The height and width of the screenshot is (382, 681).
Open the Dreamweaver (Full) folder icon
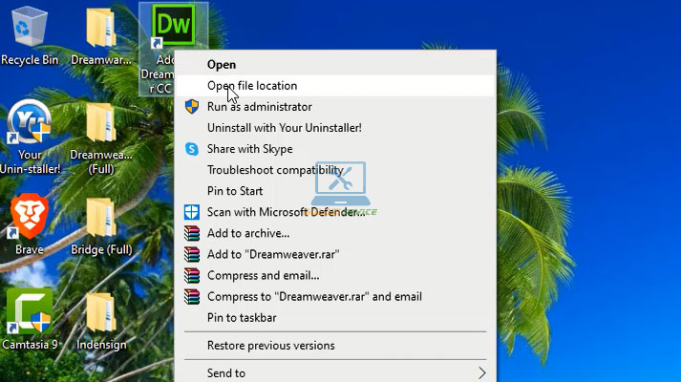coord(100,126)
